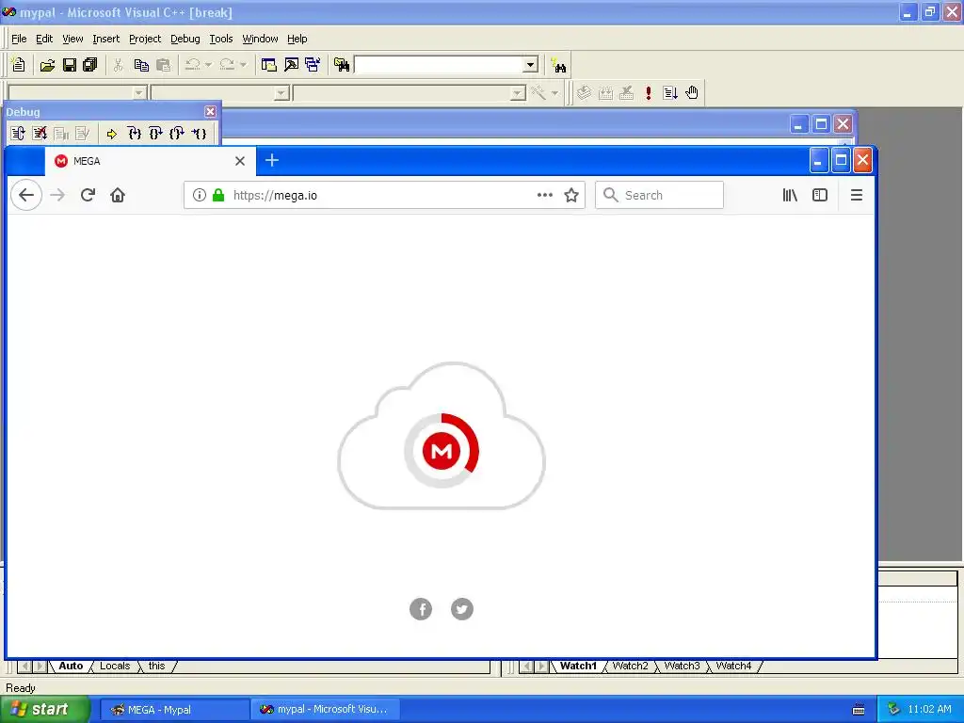
Task: Toggle breakpoint with the hand icon
Action: point(692,93)
